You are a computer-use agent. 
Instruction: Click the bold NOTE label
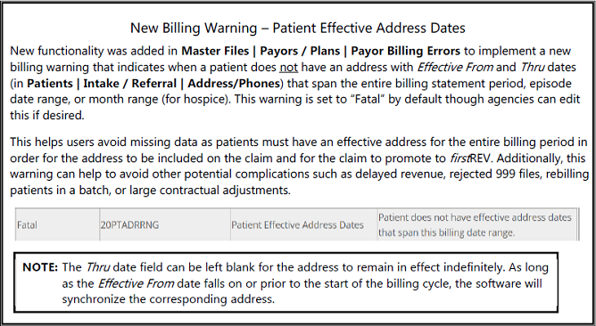pos(40,267)
